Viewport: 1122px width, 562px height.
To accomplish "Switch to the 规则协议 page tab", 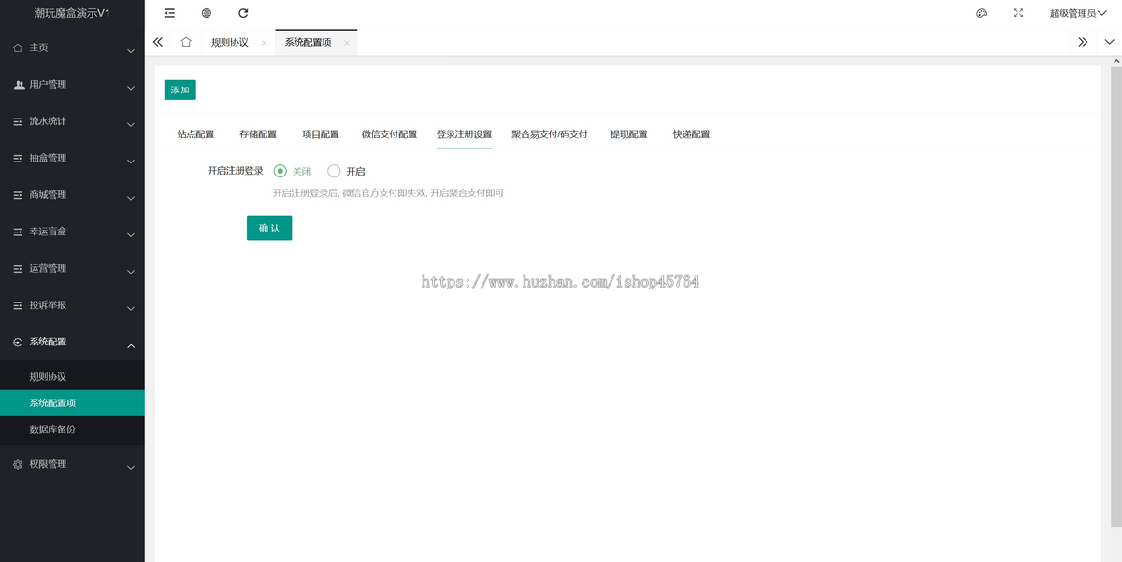I will pyautogui.click(x=230, y=42).
